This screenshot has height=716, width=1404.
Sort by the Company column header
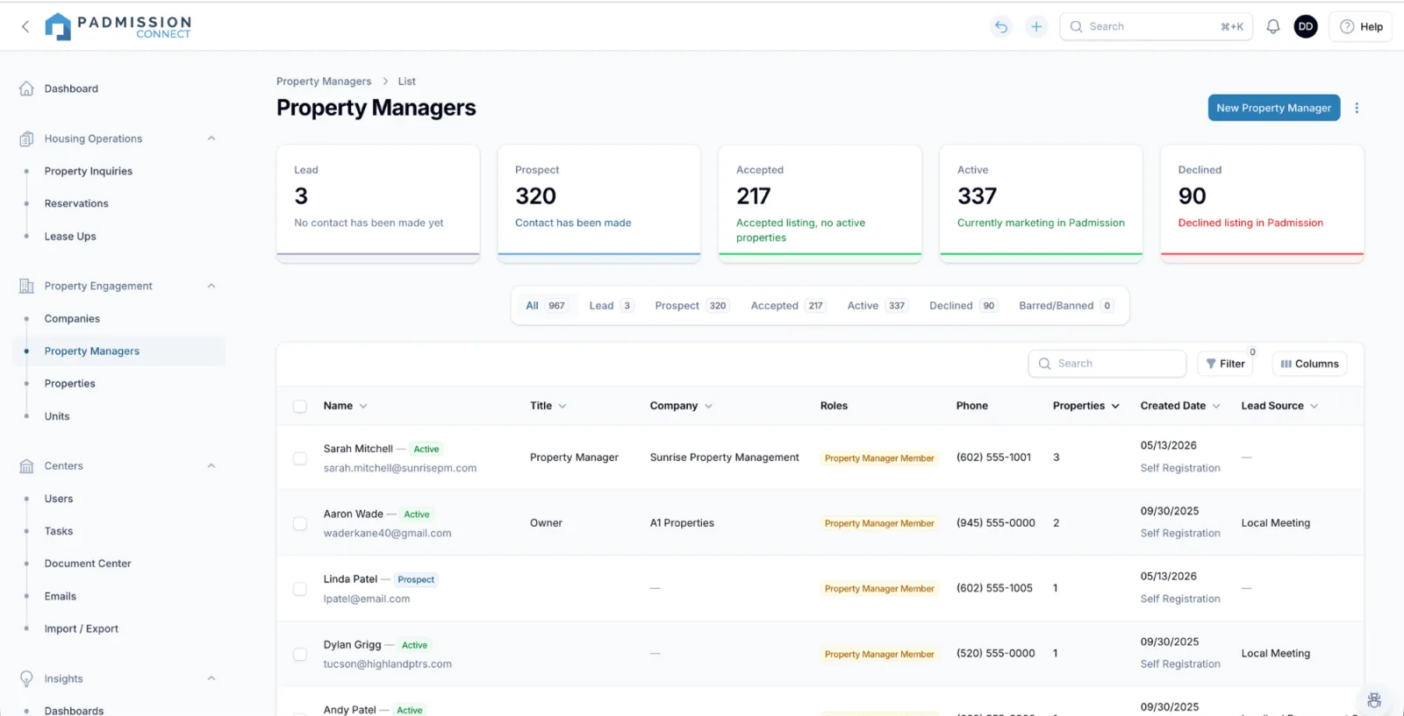coord(681,406)
